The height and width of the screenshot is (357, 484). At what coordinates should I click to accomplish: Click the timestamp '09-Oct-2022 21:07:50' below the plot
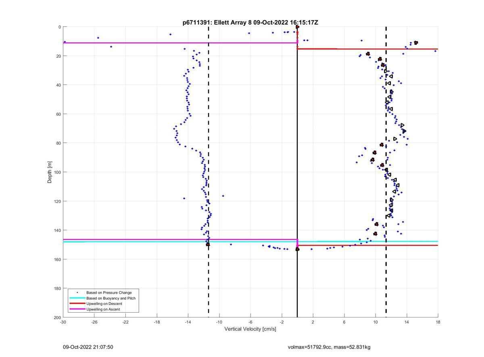tap(88, 347)
